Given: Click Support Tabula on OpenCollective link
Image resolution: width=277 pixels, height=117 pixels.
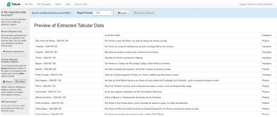Looking at the screenshot, I should pos(256,4).
